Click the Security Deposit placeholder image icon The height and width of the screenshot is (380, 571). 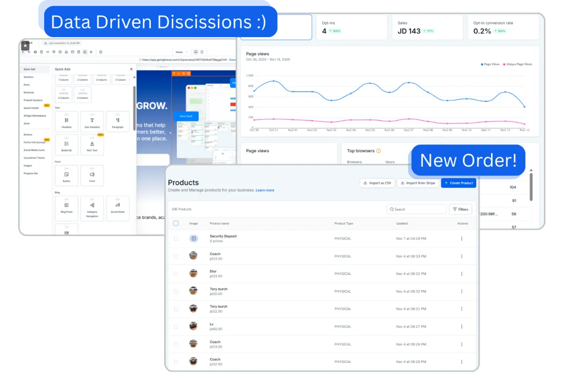pos(194,238)
